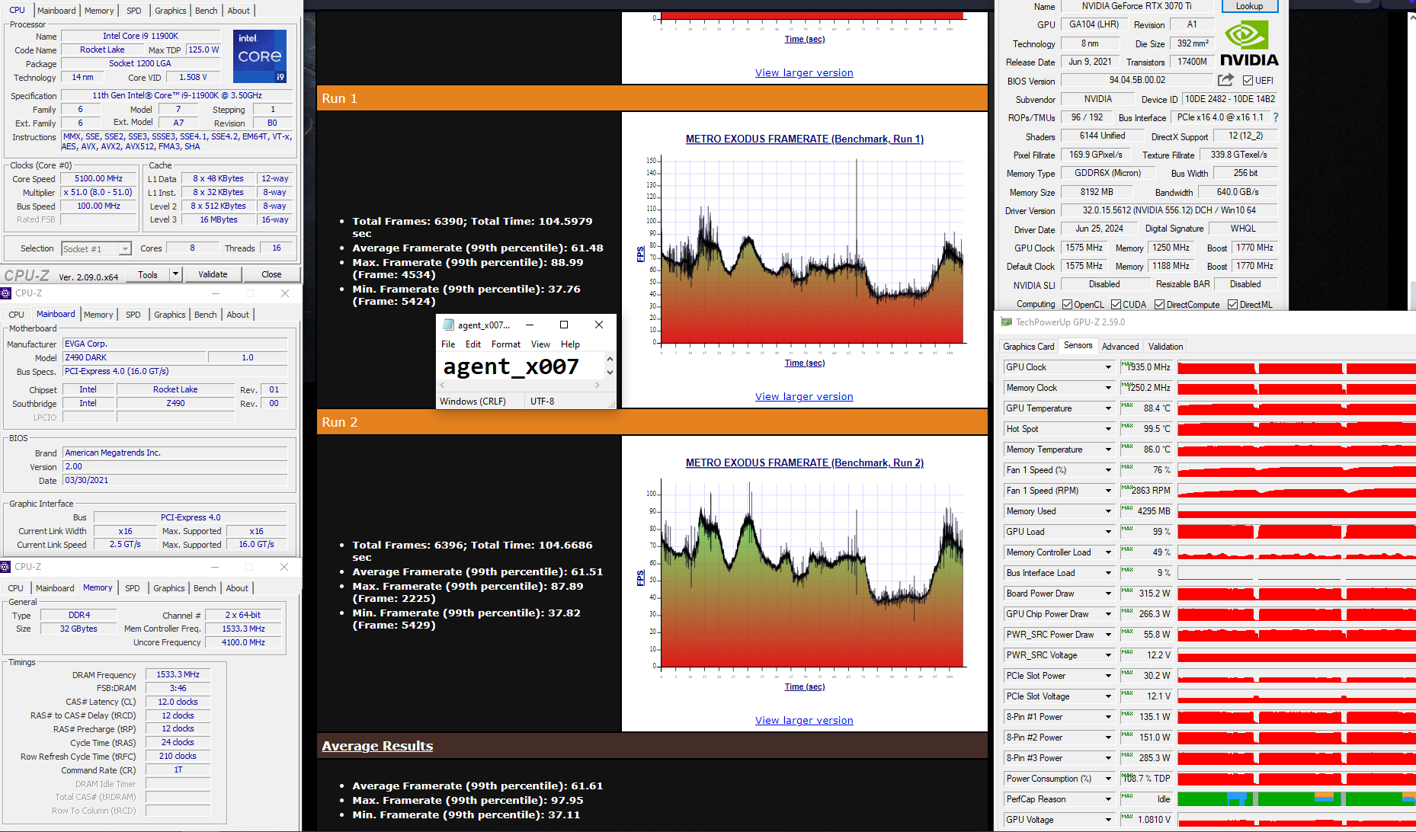Click the MAX indicator beside GPU Clock reading

coord(1126,364)
